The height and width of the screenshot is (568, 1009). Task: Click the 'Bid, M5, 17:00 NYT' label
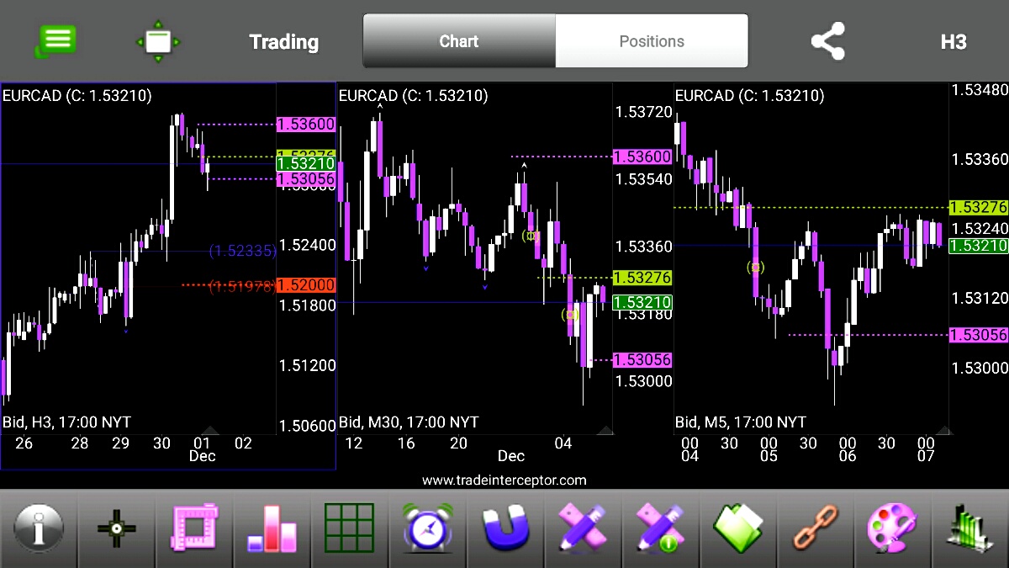(741, 422)
